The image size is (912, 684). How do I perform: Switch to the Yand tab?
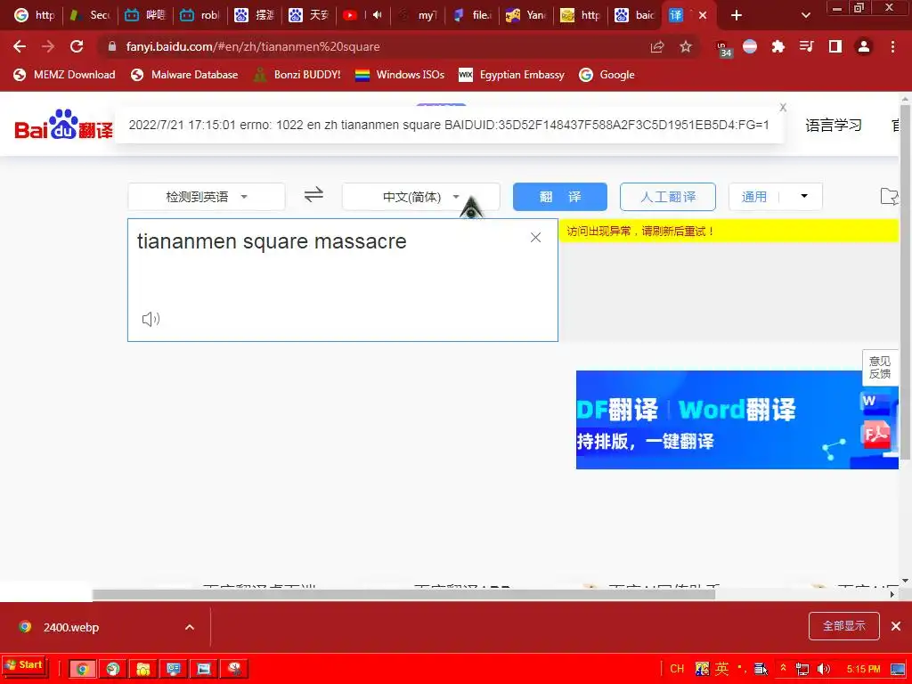point(525,15)
